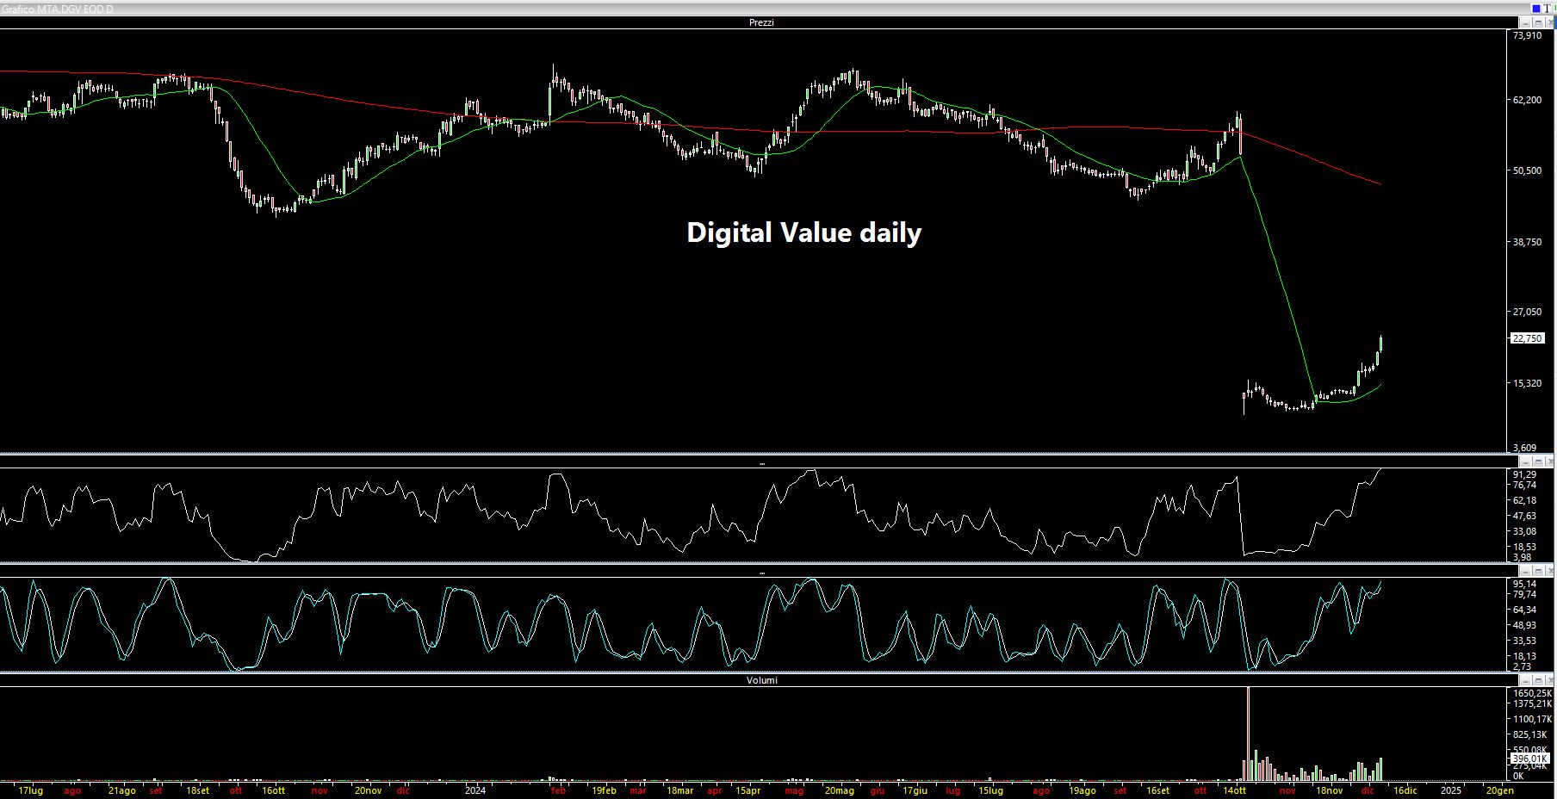1557x799 pixels.
Task: Click the 20nov date label
Action: coord(369,790)
